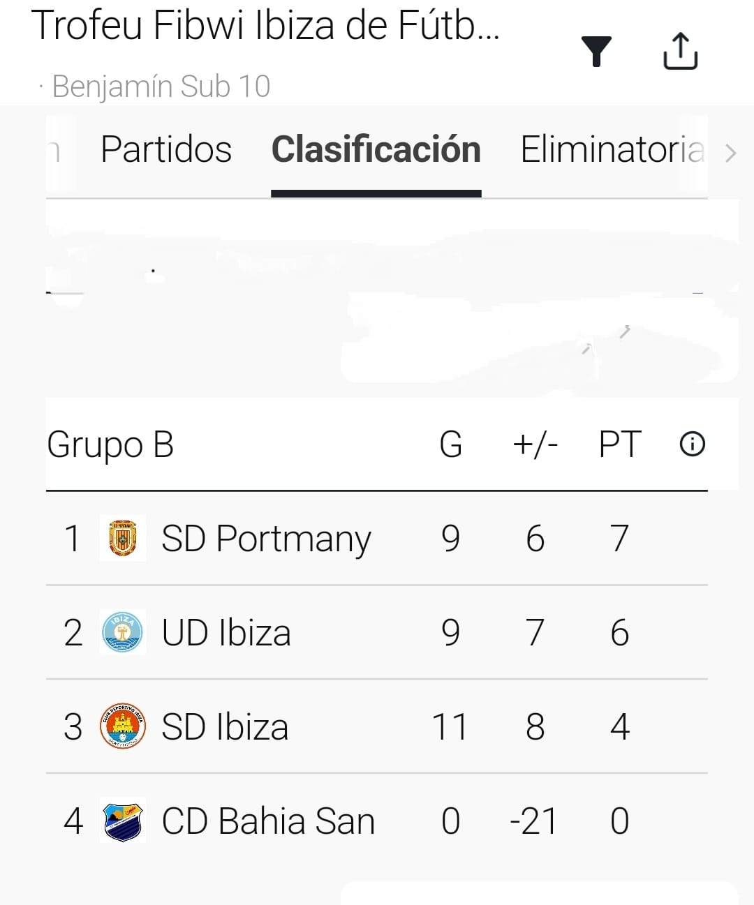Click the PT column header
The height and width of the screenshot is (905, 754).
tap(619, 444)
